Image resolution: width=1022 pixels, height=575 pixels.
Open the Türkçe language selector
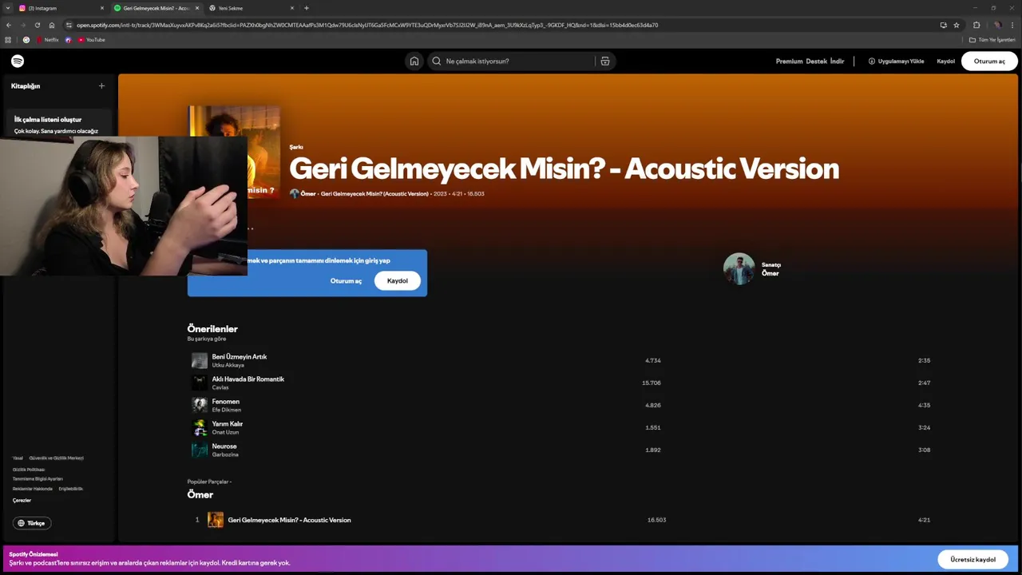pos(32,523)
